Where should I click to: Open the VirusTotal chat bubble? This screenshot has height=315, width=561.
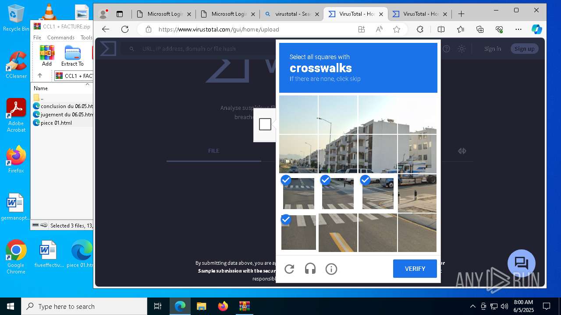pos(521,263)
